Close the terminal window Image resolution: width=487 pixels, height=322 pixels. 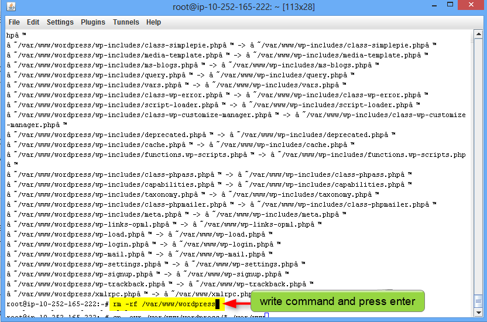point(471,5)
